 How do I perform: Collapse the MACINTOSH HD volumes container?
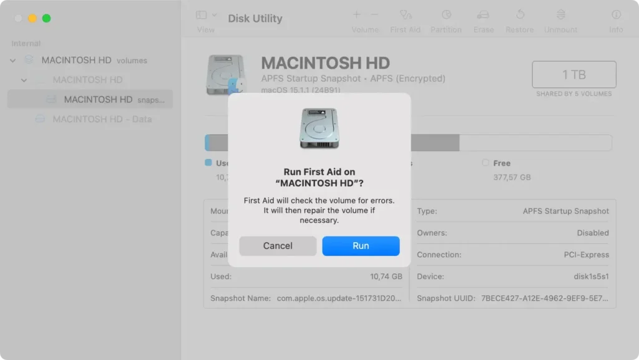12,61
